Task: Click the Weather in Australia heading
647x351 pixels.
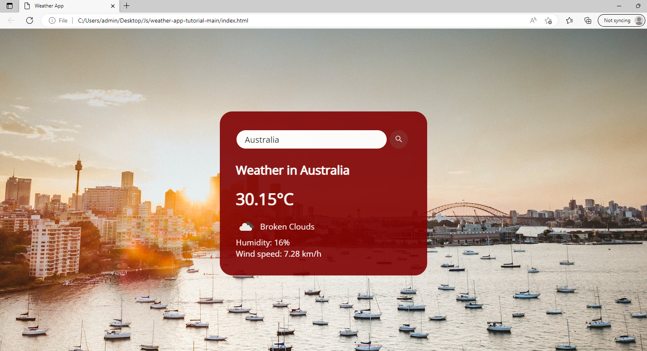Action: click(x=292, y=170)
